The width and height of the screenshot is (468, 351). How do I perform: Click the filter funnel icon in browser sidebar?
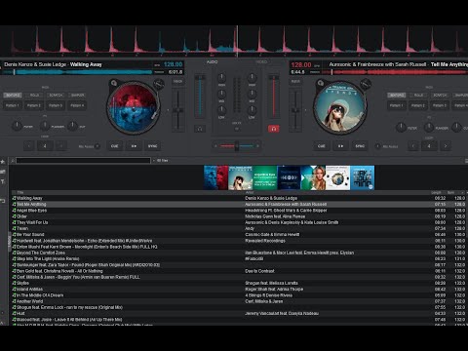(3, 181)
